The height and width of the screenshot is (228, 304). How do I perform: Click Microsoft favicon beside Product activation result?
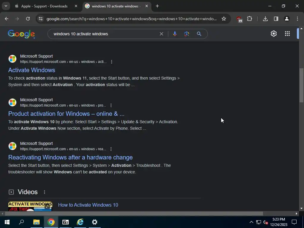[x=12, y=102]
